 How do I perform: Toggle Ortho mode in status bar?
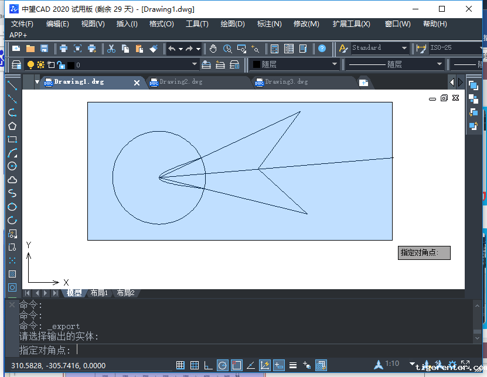208,365
